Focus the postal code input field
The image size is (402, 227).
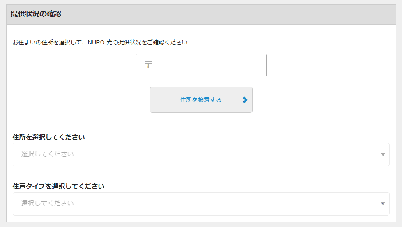[201, 65]
